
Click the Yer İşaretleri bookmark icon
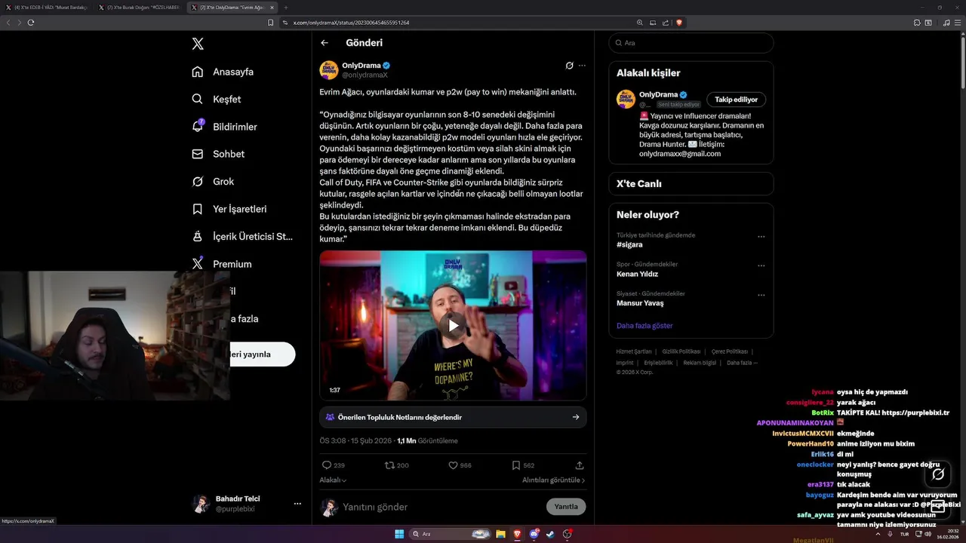point(198,209)
